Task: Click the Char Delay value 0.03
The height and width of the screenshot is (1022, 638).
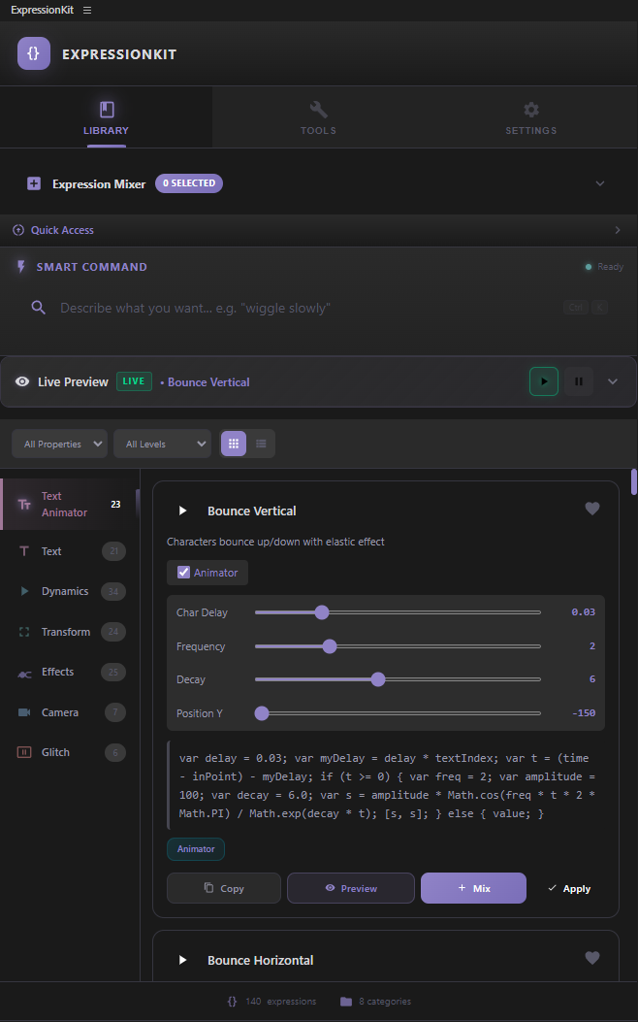Action: pos(584,612)
